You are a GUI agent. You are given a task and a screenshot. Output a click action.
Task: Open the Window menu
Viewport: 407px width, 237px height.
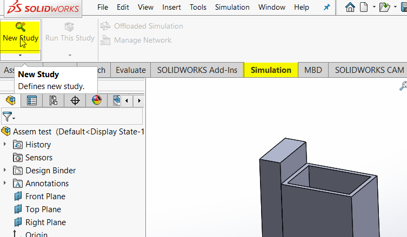(272, 7)
